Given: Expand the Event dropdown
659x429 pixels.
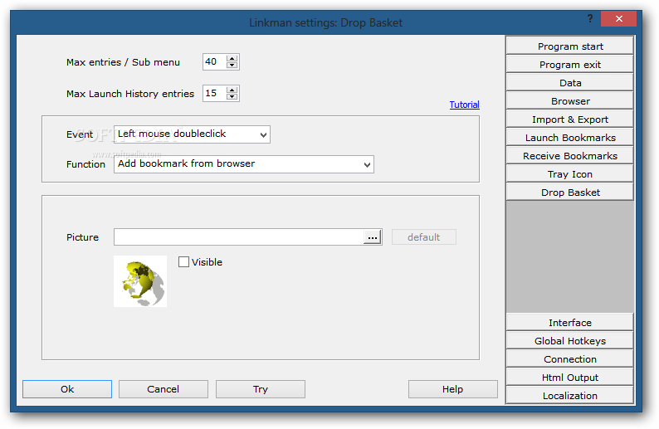Looking at the screenshot, I should coord(263,135).
